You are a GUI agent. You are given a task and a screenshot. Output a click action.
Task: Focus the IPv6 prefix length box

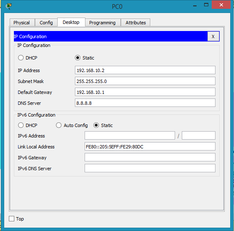coord(199,135)
